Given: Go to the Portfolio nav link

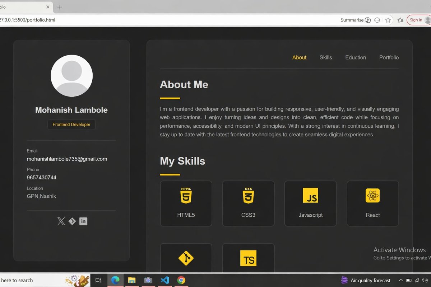Looking at the screenshot, I should pyautogui.click(x=389, y=57).
